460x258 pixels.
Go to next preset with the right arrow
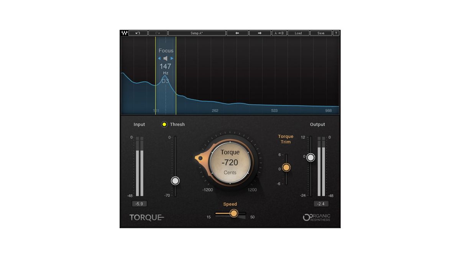tap(260, 33)
